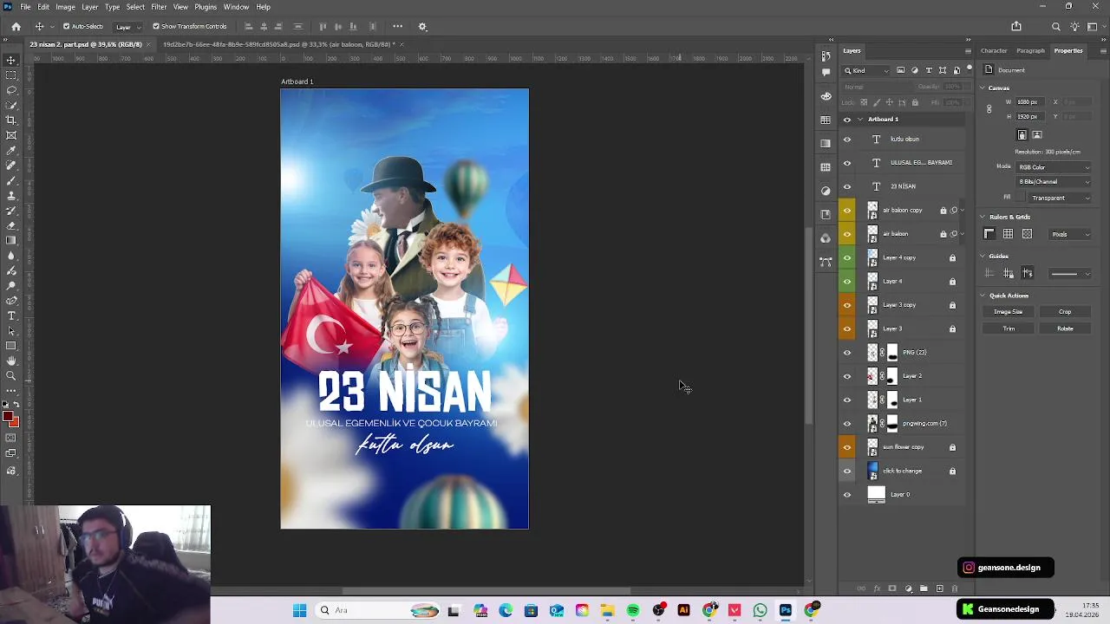Image resolution: width=1110 pixels, height=624 pixels.
Task: Hide the Layer 4 copy layer
Action: [x=847, y=257]
